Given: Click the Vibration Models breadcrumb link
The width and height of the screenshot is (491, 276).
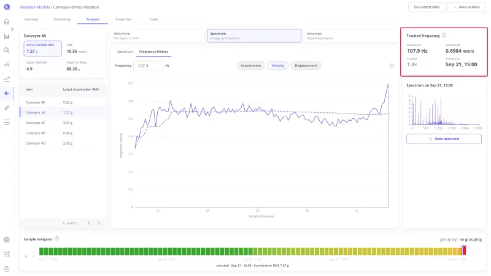Looking at the screenshot, I should [34, 7].
